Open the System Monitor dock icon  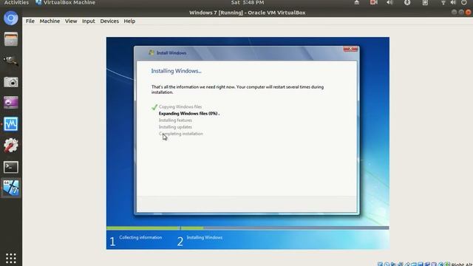pyautogui.click(x=11, y=124)
